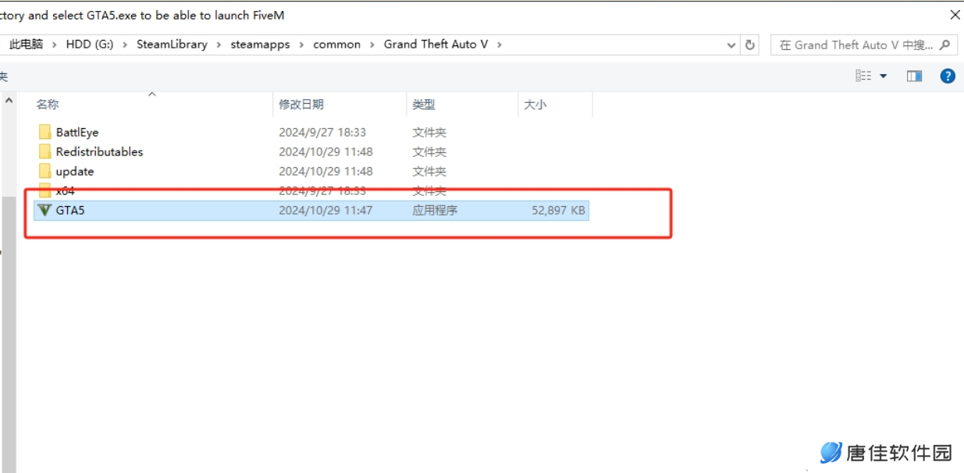
Task: Go to common in the breadcrumb
Action: (x=337, y=44)
